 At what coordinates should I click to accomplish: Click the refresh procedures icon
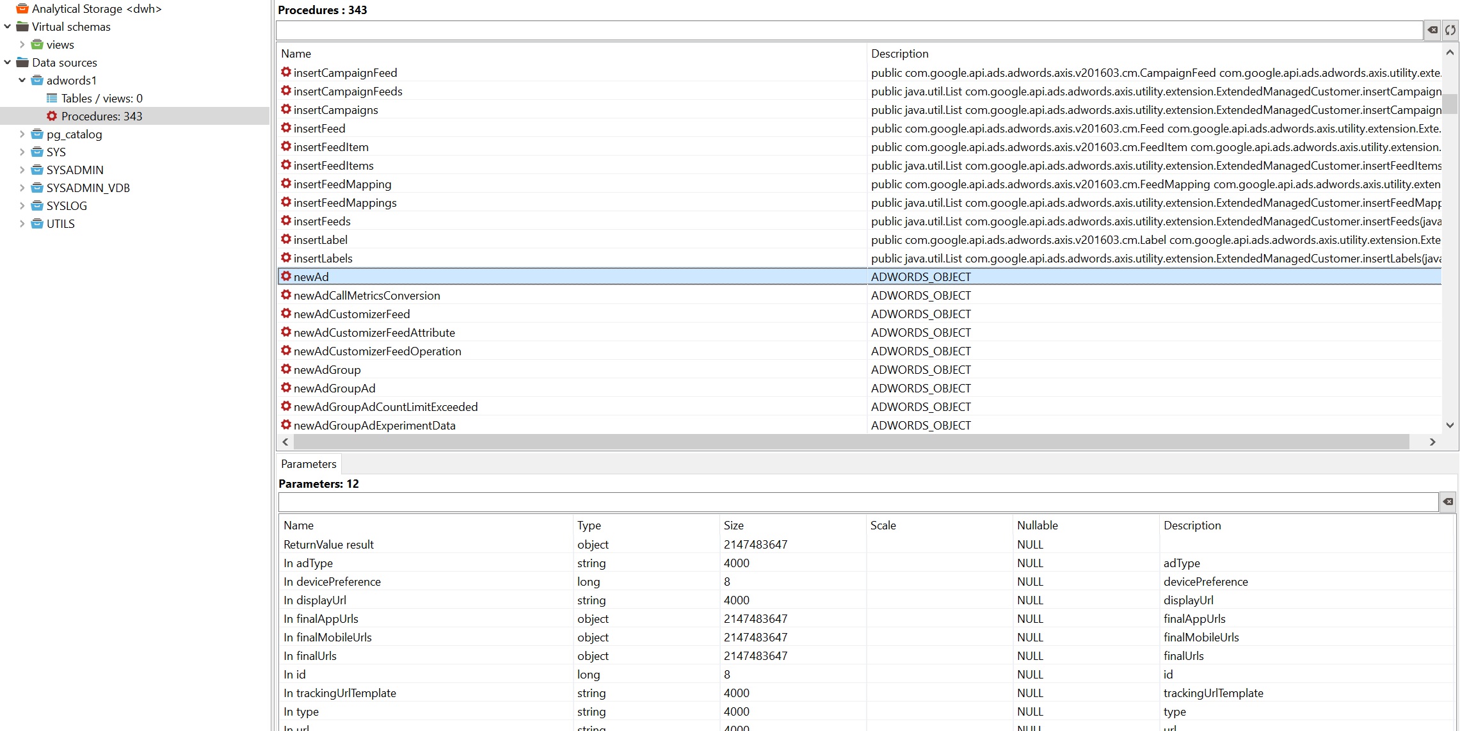click(1450, 30)
